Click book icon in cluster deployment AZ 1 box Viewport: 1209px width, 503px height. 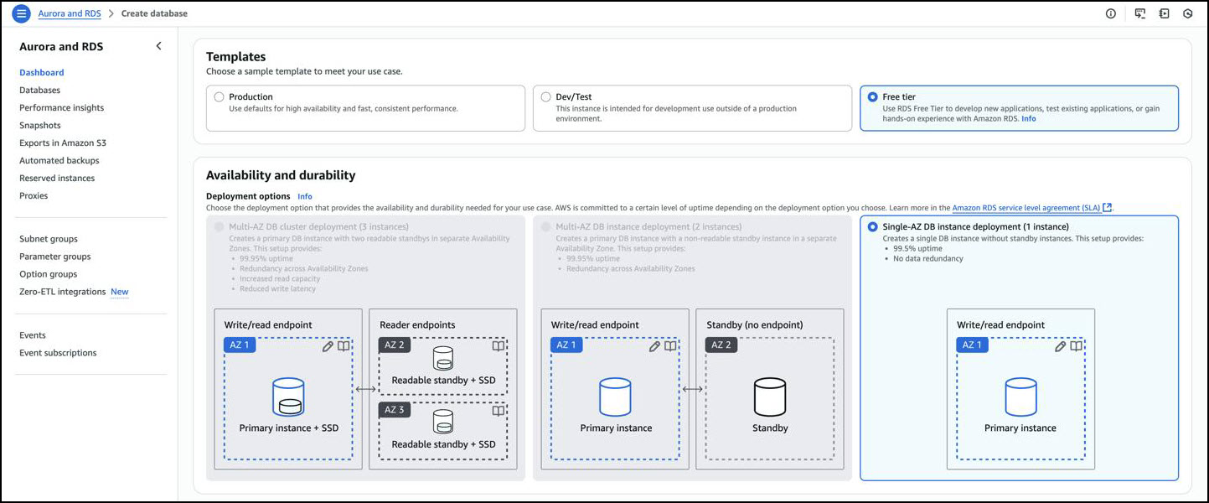(343, 345)
